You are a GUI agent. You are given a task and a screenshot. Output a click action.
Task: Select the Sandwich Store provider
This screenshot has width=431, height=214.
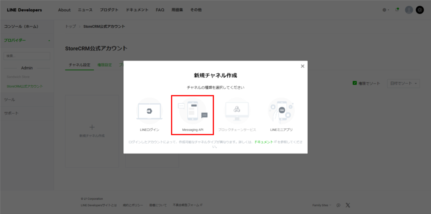(18, 77)
